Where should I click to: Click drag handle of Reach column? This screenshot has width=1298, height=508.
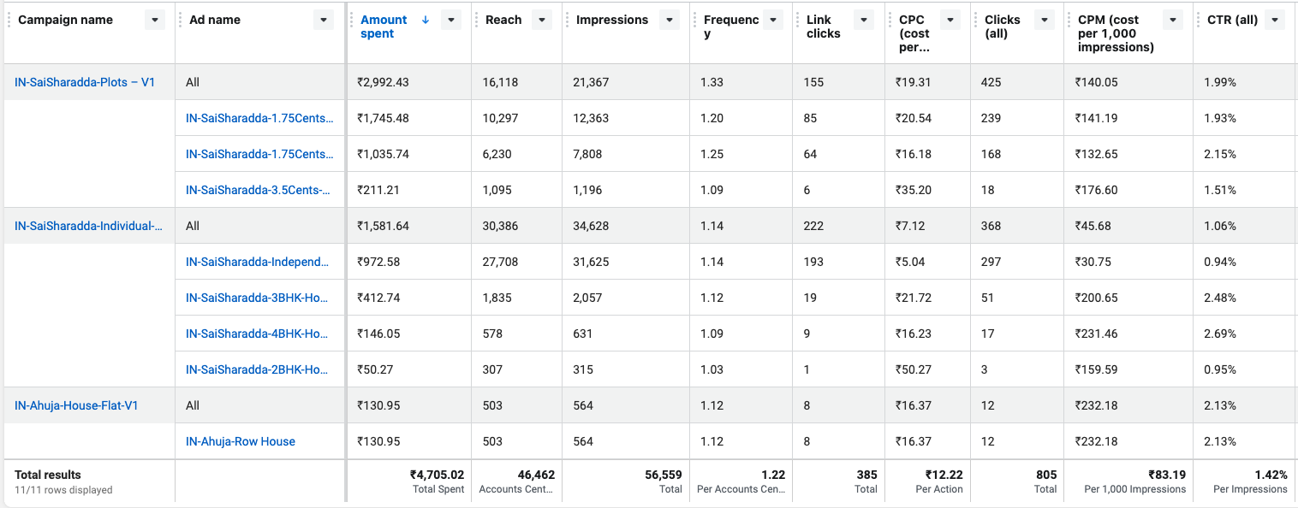click(476, 20)
